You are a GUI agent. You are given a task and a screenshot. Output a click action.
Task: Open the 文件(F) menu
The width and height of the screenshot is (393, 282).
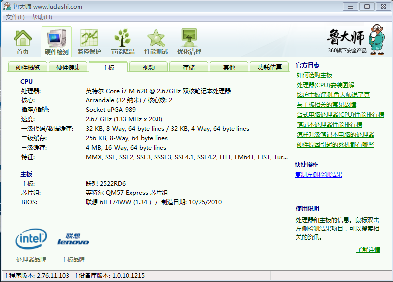15,17
